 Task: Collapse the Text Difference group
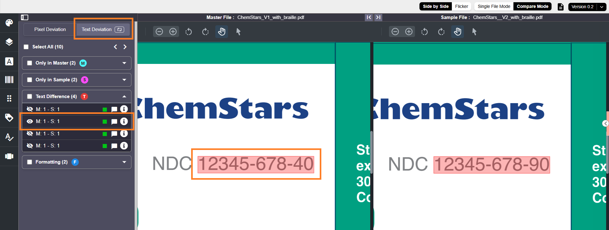click(x=124, y=96)
